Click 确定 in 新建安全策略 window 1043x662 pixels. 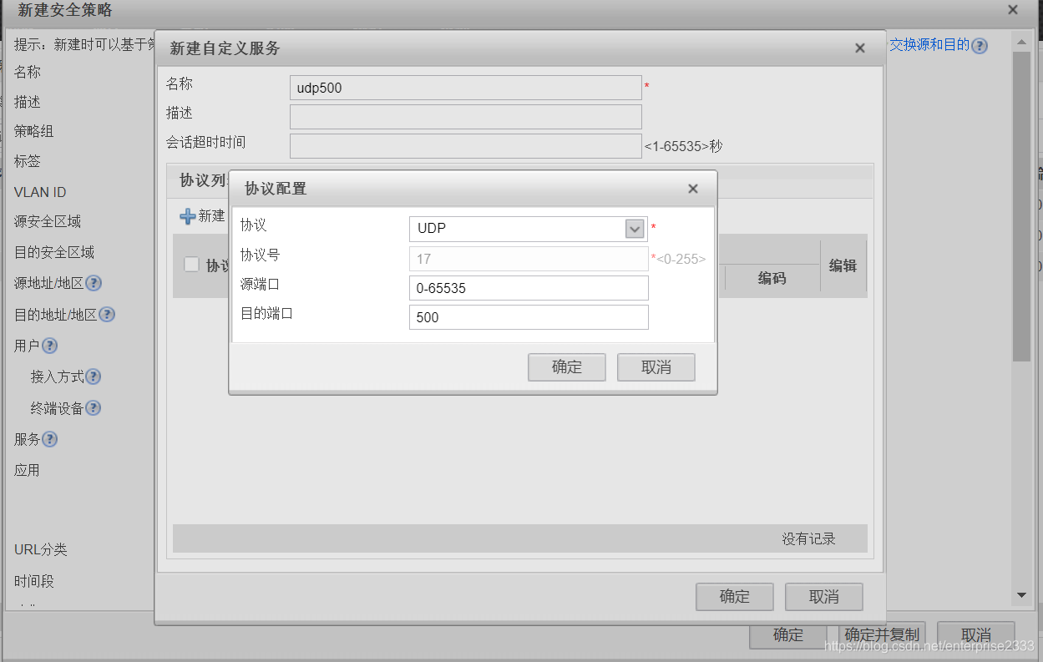788,635
